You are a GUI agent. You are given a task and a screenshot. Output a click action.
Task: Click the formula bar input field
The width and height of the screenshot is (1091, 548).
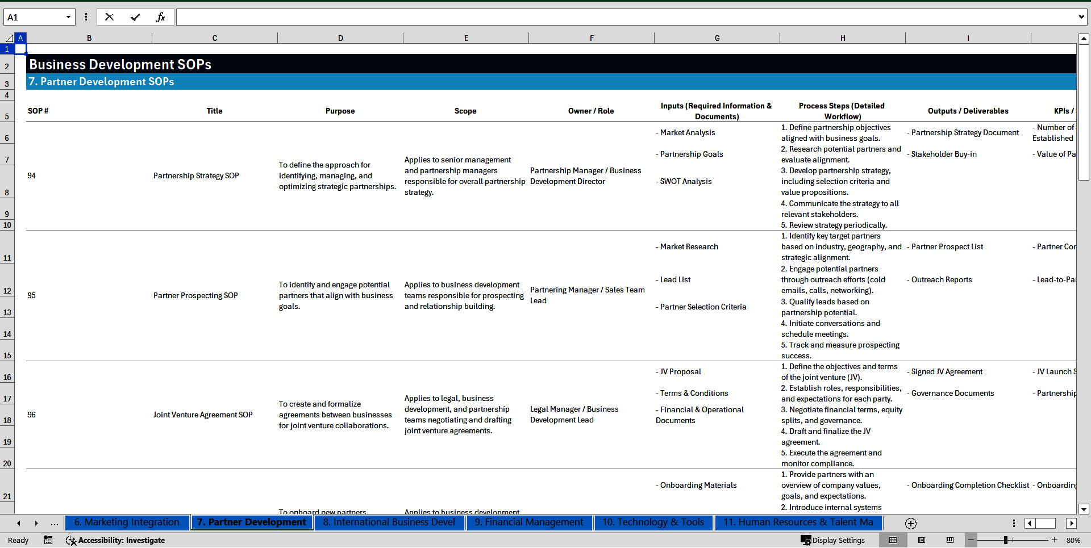625,17
